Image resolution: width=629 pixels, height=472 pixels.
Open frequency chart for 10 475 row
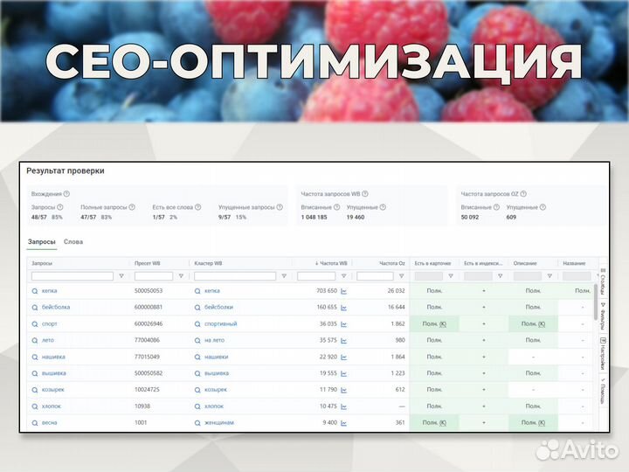pos(344,406)
